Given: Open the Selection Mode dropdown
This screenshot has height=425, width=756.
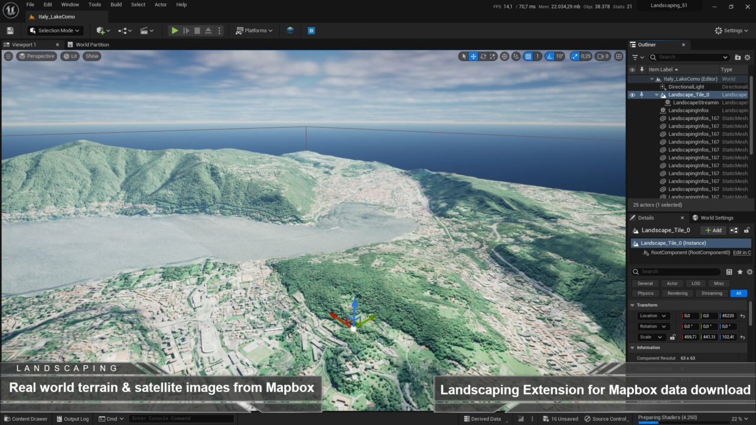Looking at the screenshot, I should (55, 30).
